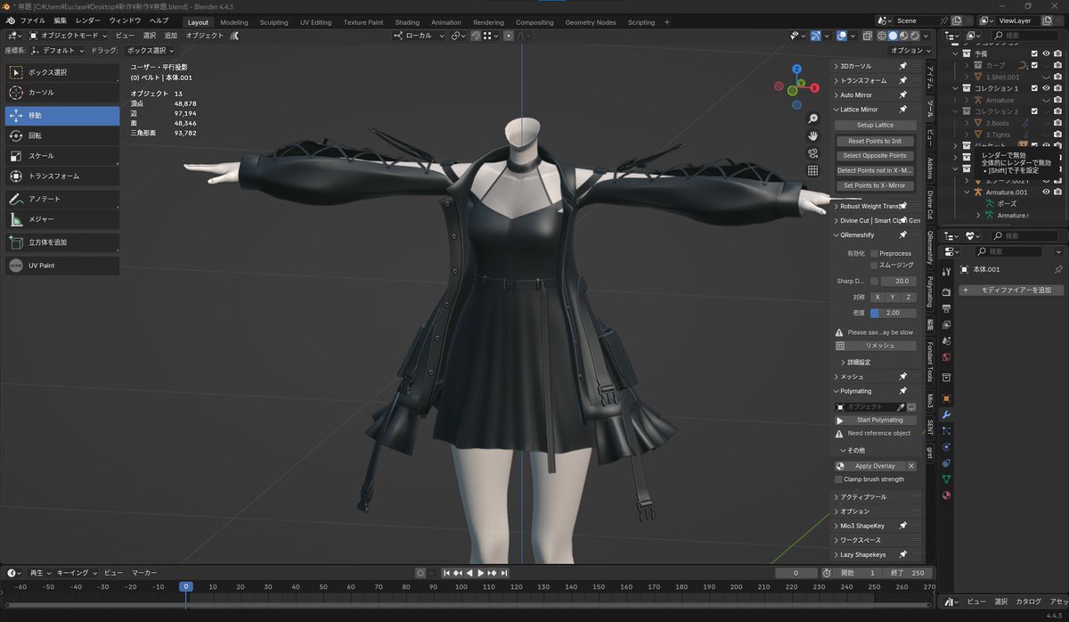
Task: Open the World properties globe tab
Action: [945, 357]
